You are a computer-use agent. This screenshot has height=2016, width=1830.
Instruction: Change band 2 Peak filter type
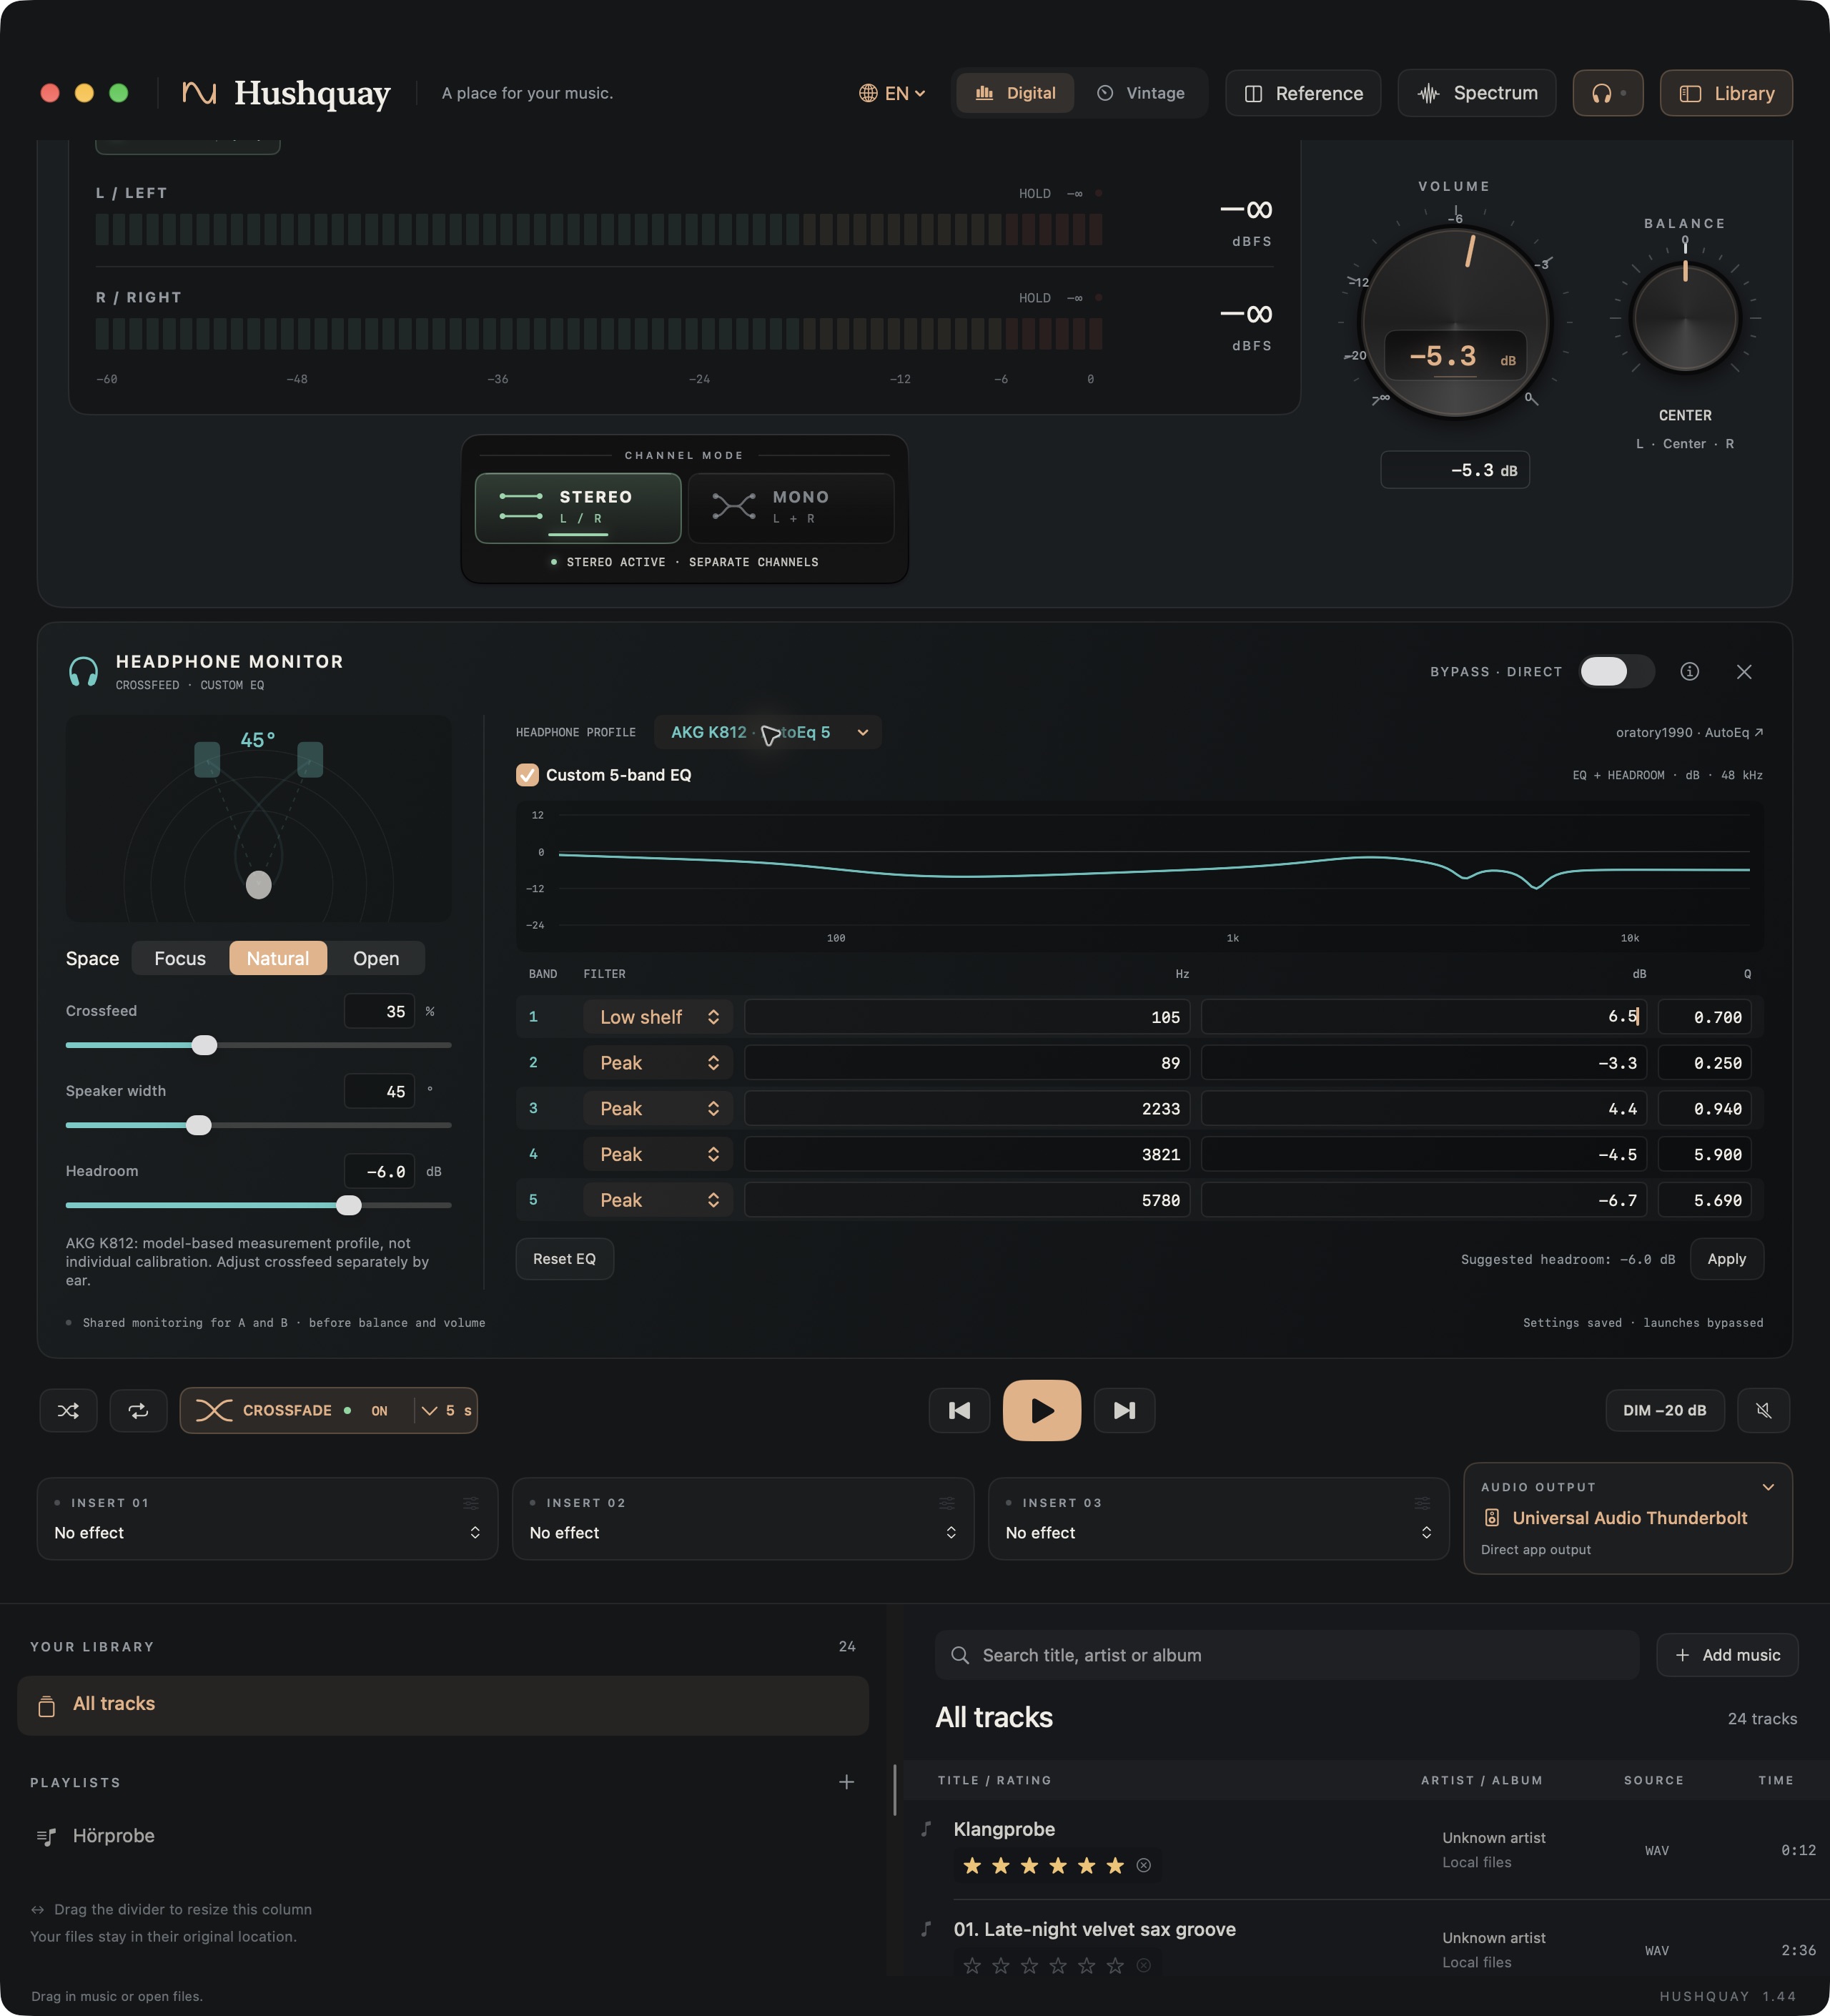pyautogui.click(x=658, y=1063)
